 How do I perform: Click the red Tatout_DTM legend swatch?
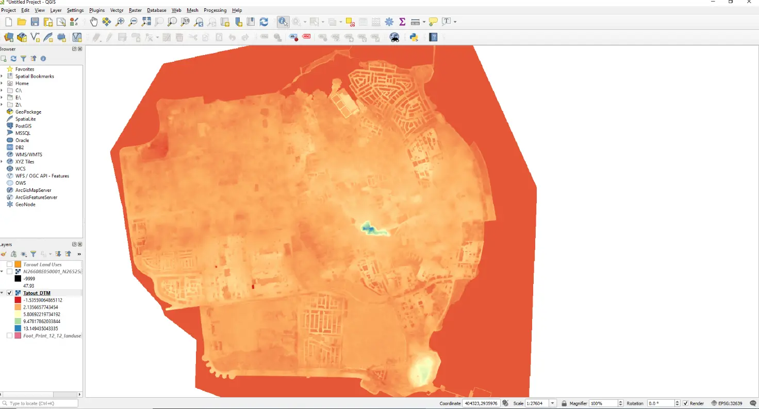(18, 300)
